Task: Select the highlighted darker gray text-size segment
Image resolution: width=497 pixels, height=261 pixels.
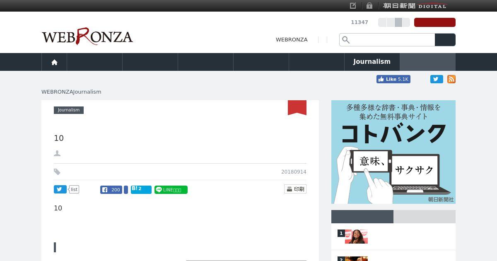Action: point(398,22)
